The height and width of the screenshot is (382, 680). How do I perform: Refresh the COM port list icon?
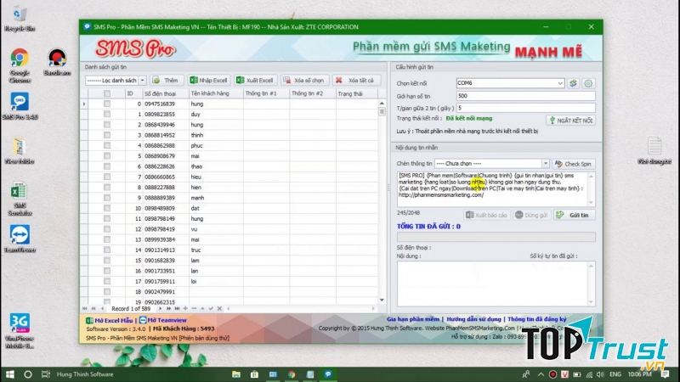coord(573,83)
